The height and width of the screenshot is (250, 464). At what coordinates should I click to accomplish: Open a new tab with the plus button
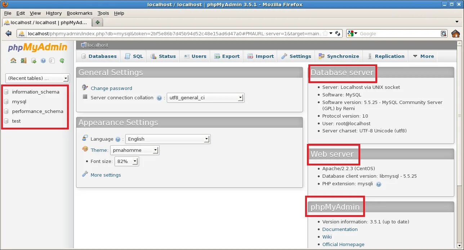(x=97, y=22)
